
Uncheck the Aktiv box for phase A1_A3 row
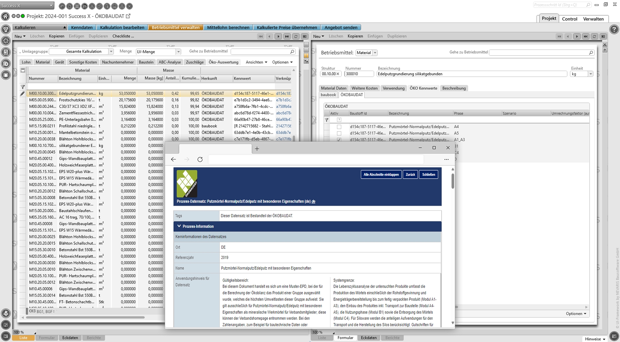pos(339,140)
